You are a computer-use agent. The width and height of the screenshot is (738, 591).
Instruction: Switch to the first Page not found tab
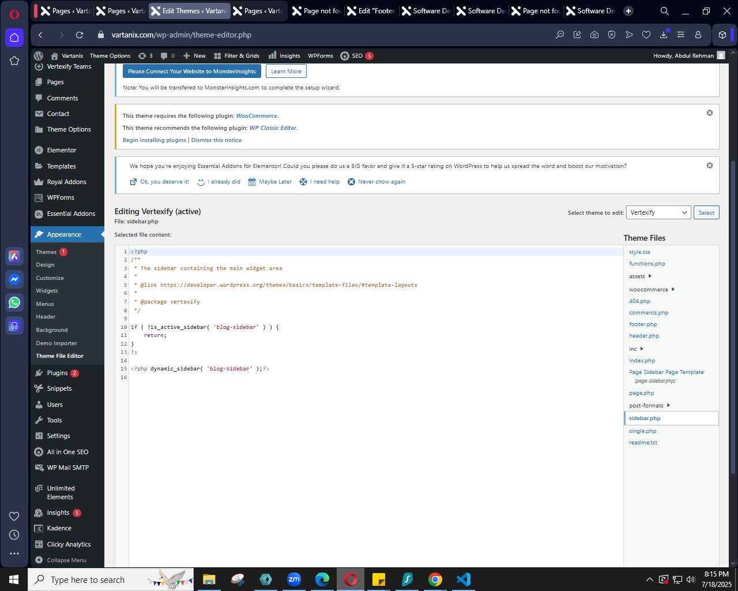coord(316,11)
